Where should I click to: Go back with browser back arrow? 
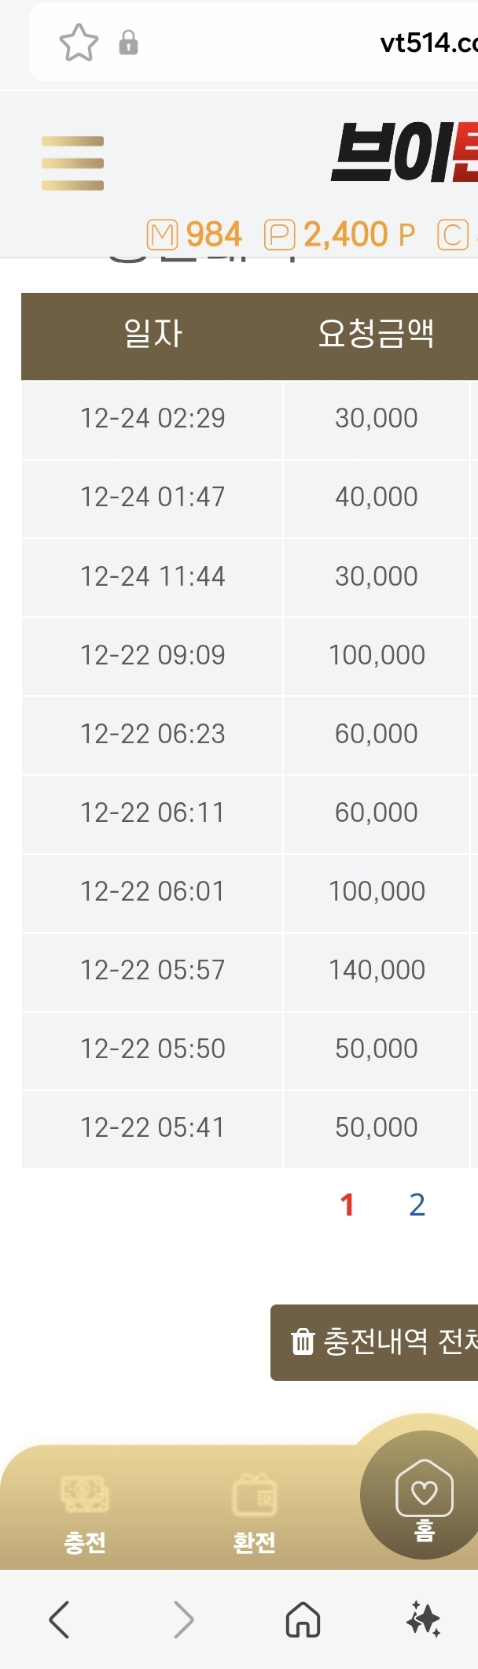(59, 1619)
